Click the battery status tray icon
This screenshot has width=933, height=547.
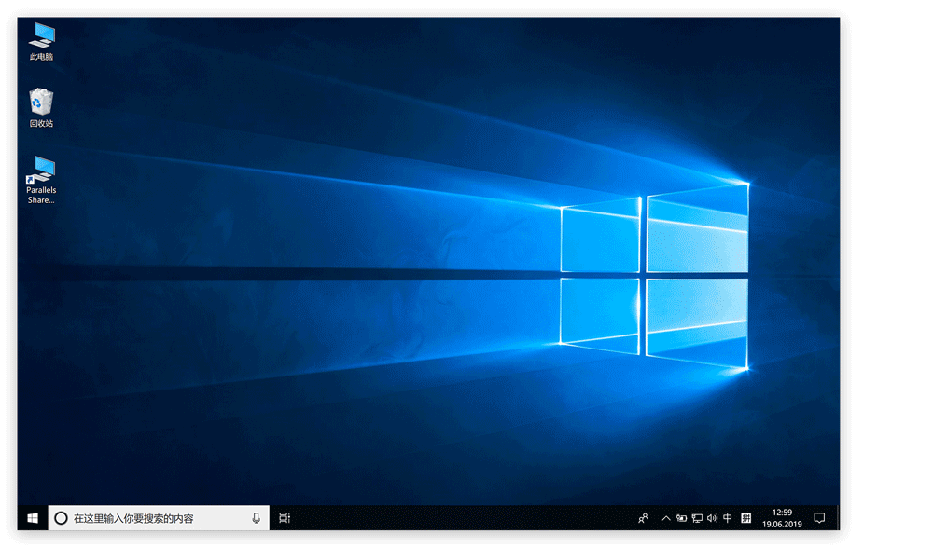point(681,518)
